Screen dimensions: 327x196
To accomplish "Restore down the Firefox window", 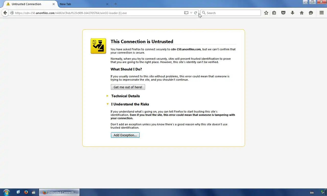I will click(x=312, y=2).
